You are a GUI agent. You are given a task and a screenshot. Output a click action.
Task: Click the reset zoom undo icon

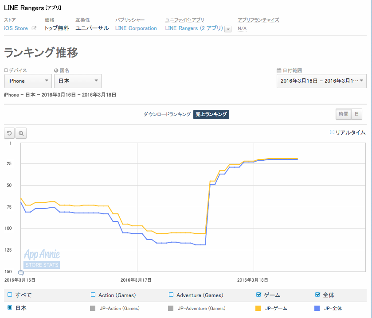click(x=9, y=133)
